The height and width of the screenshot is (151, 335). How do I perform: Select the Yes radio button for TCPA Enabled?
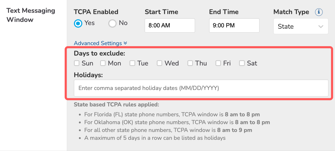pyautogui.click(x=78, y=23)
